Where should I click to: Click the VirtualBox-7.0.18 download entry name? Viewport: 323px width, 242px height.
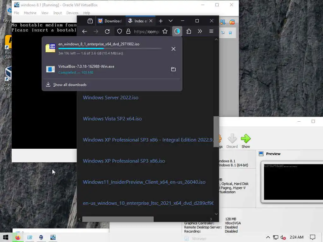point(86,66)
